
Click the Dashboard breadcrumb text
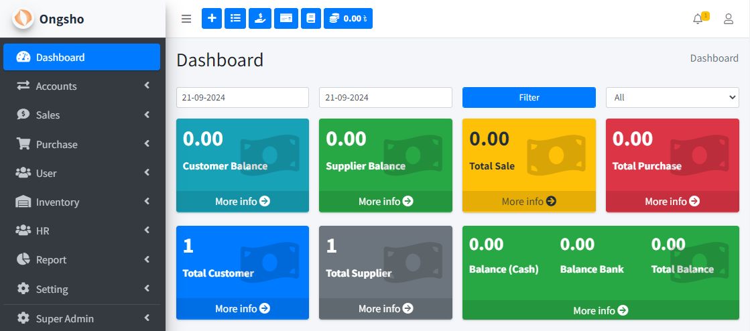(x=714, y=58)
